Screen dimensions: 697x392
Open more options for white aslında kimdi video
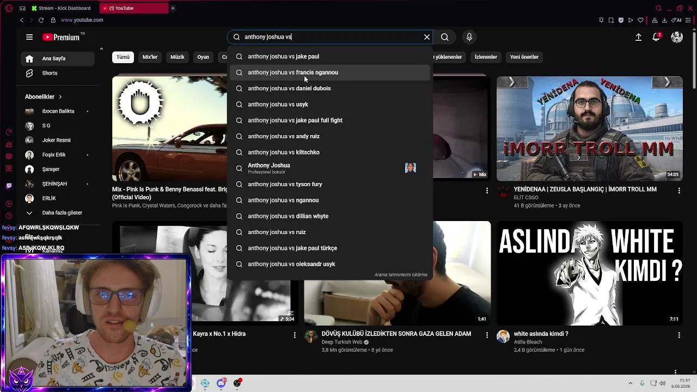[678, 335]
